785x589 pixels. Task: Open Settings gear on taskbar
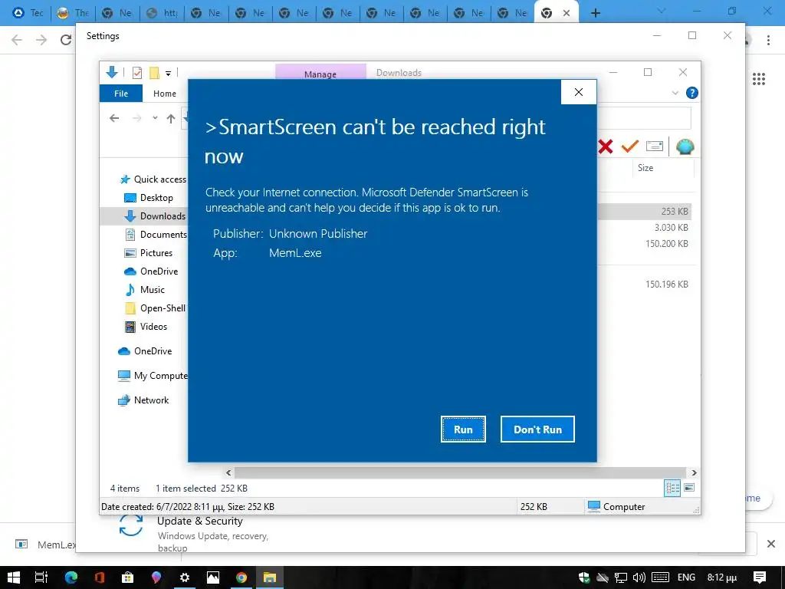pyautogui.click(x=185, y=577)
